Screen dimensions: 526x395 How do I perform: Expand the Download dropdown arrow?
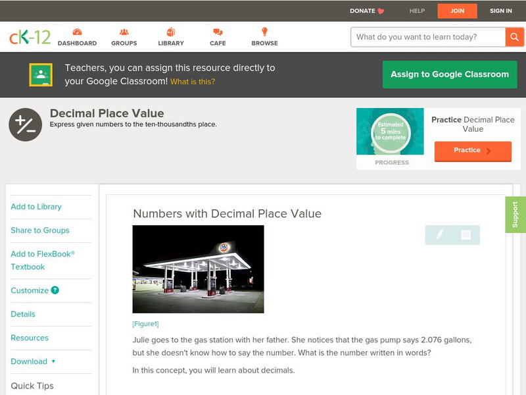tap(53, 361)
